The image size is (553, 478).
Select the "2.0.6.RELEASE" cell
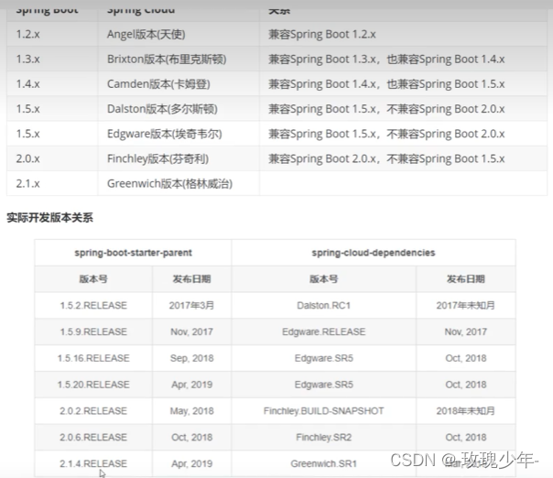pyautogui.click(x=93, y=438)
